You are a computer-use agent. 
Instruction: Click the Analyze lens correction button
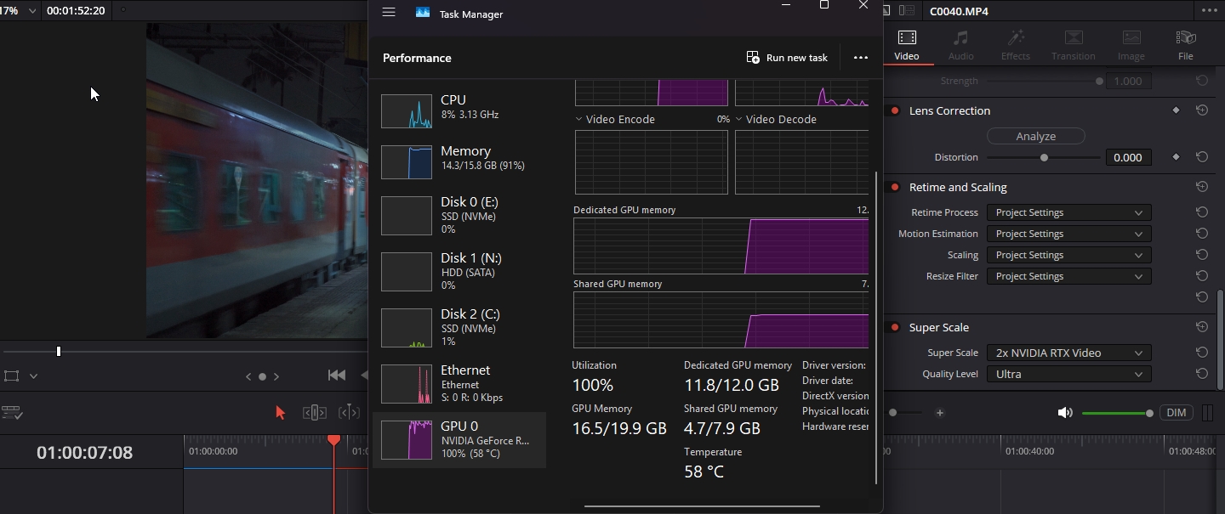pos(1035,136)
